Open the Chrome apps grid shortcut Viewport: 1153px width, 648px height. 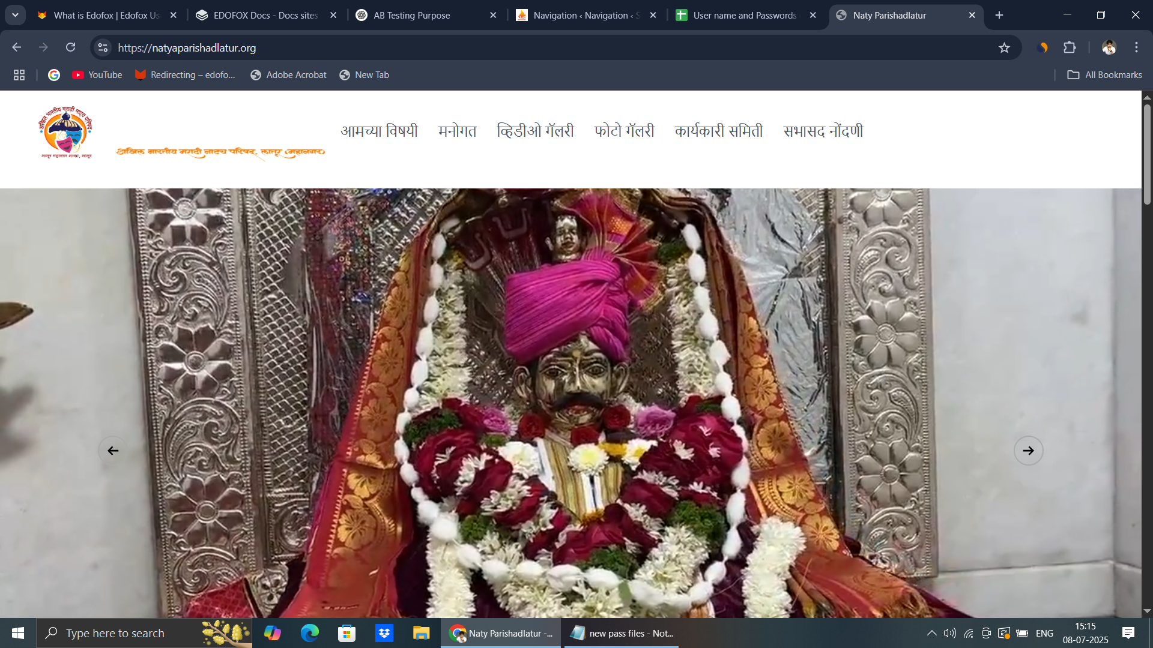19,75
